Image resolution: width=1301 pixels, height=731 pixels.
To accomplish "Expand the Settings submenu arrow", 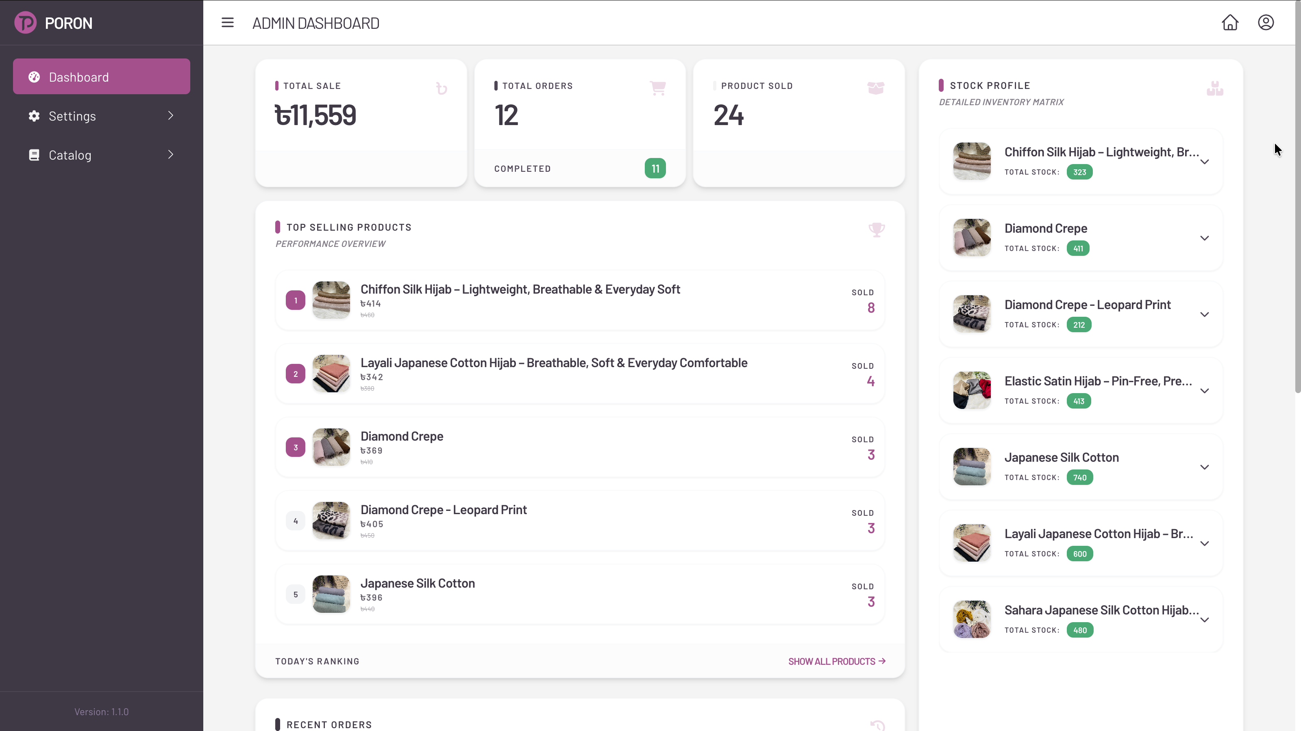I will (x=171, y=115).
